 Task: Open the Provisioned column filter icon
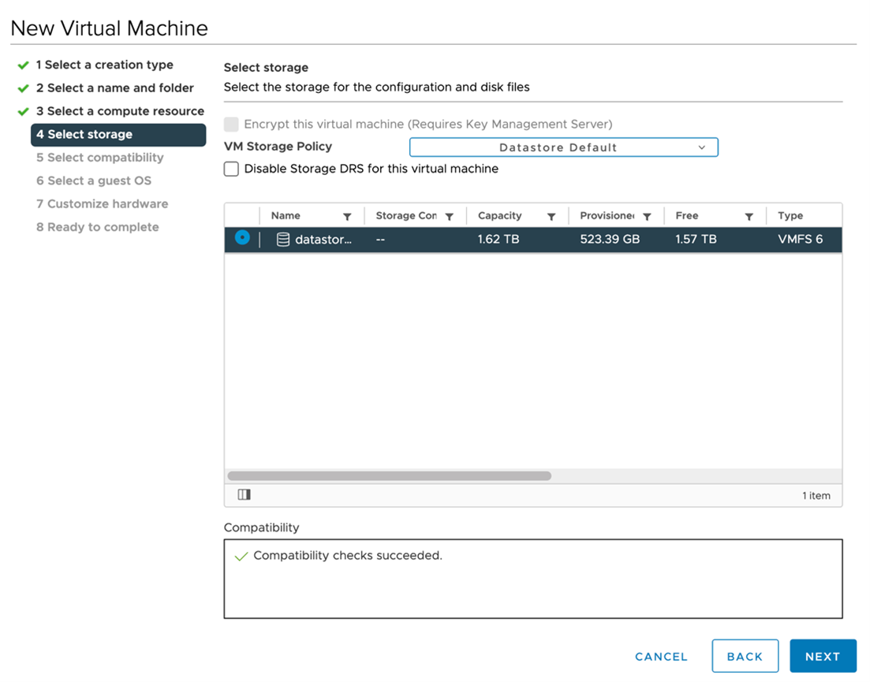point(647,217)
